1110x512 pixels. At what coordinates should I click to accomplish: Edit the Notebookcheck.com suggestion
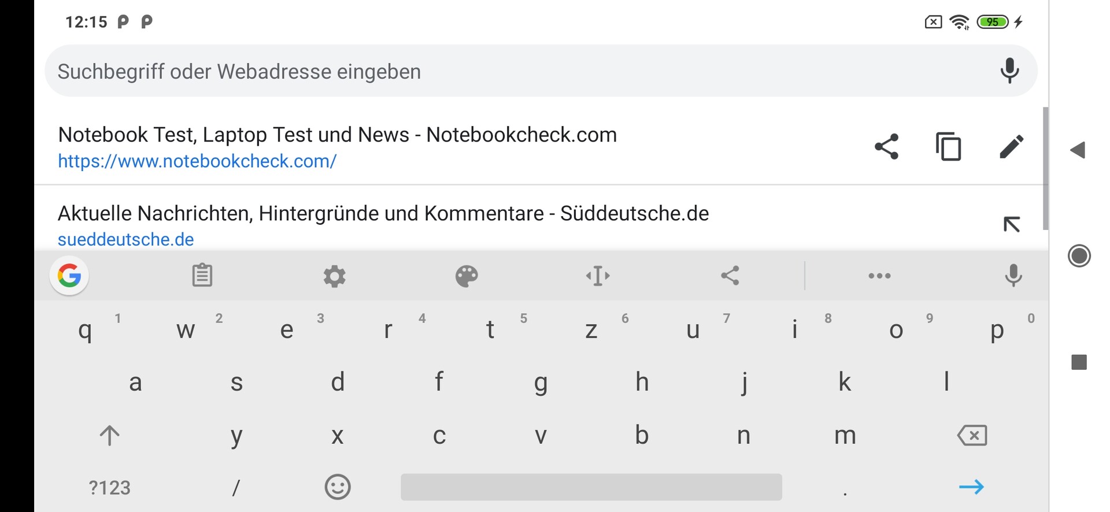tap(1011, 146)
